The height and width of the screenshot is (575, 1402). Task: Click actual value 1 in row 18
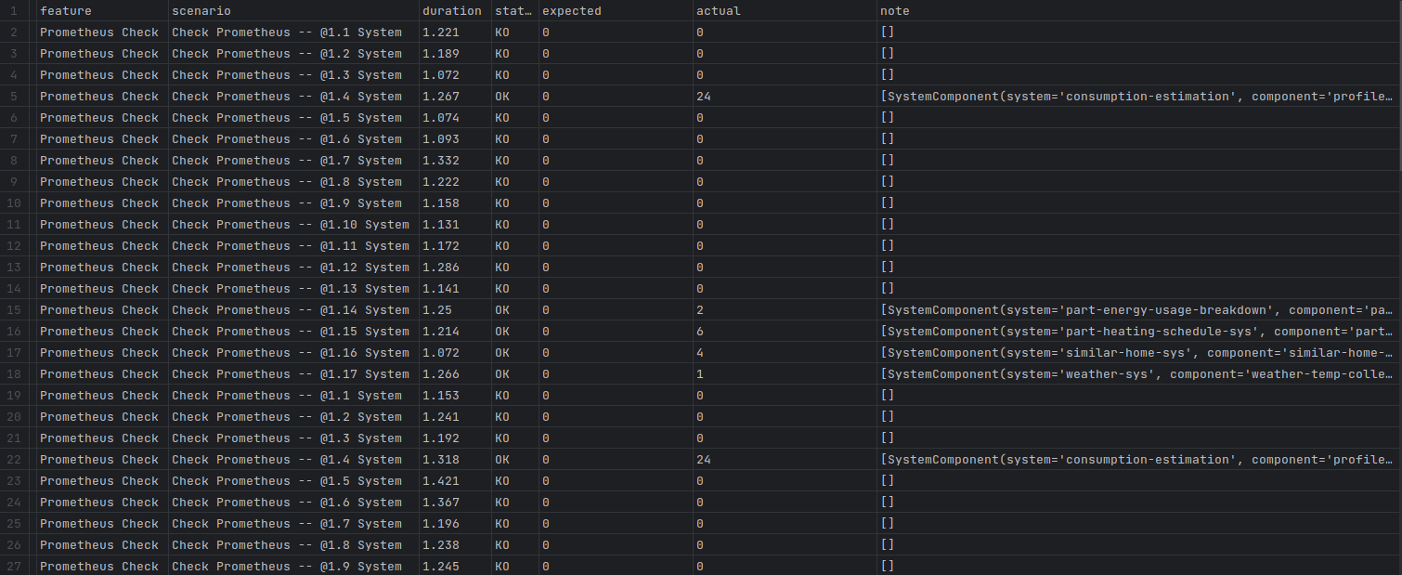[699, 374]
